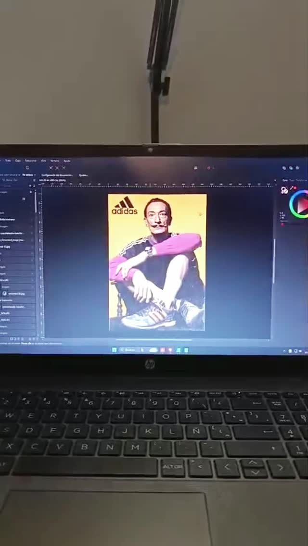
Task: Click the second top-right toolbar circle icon
Action: 291,168
